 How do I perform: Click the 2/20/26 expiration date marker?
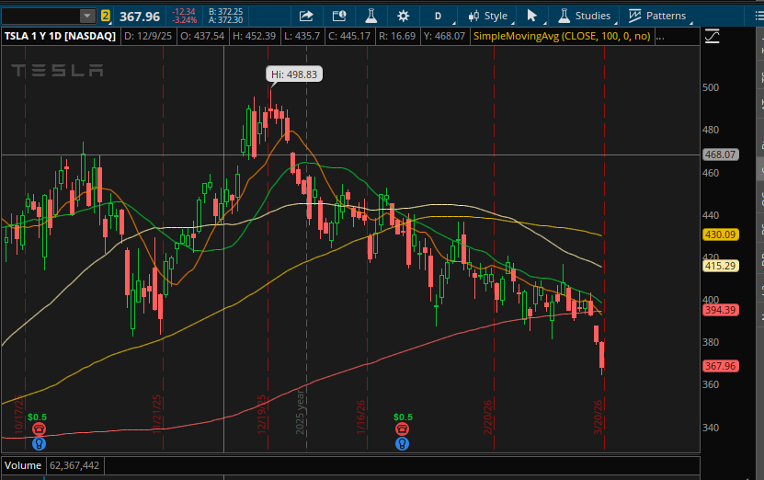[488, 417]
